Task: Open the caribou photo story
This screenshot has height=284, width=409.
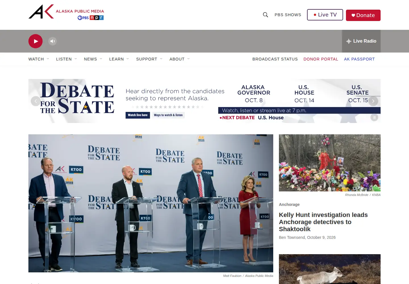Action: tap(330, 269)
